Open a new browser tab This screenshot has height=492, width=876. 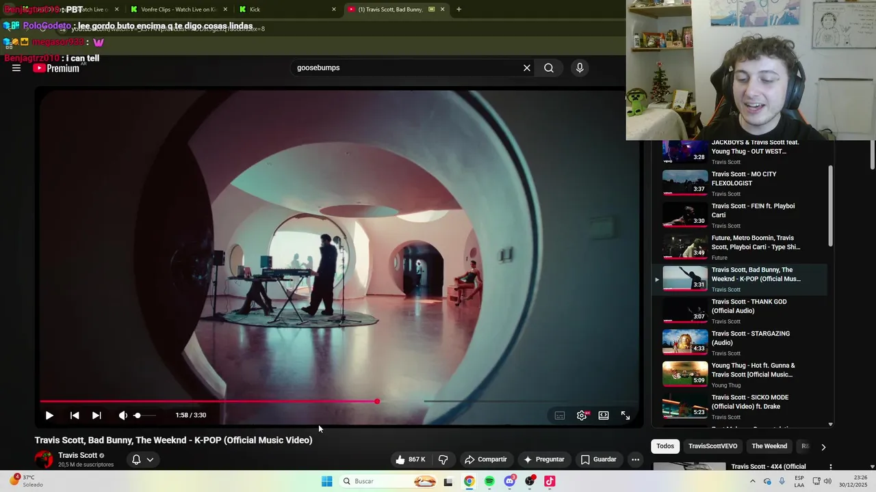459,10
